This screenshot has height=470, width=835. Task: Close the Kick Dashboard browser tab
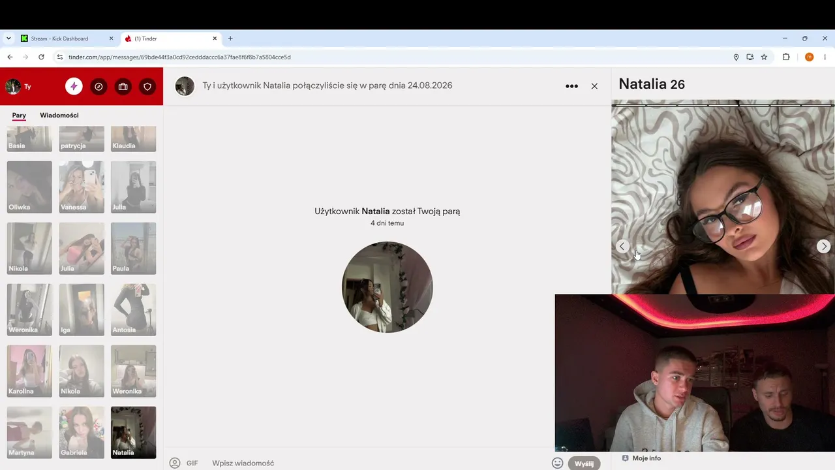[111, 39]
